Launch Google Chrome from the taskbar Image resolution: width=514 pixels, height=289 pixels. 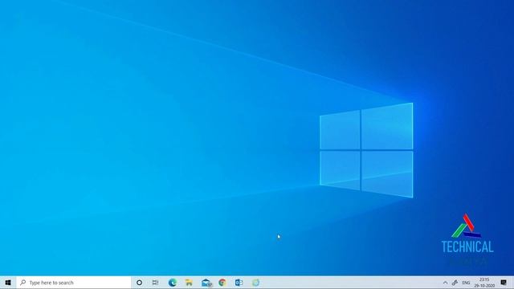coord(222,283)
